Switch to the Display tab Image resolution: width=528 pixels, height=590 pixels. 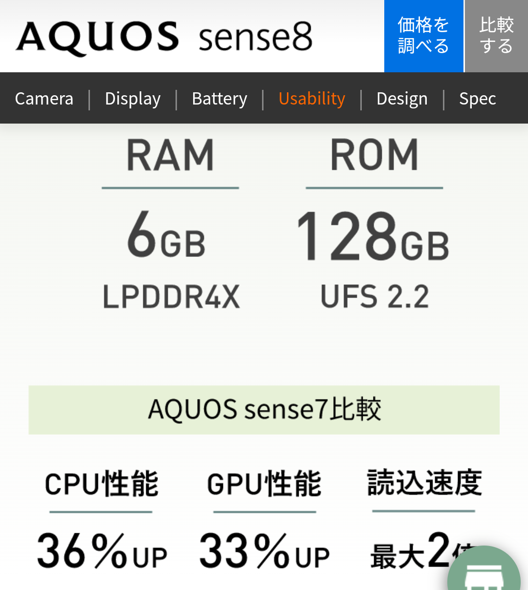click(132, 99)
